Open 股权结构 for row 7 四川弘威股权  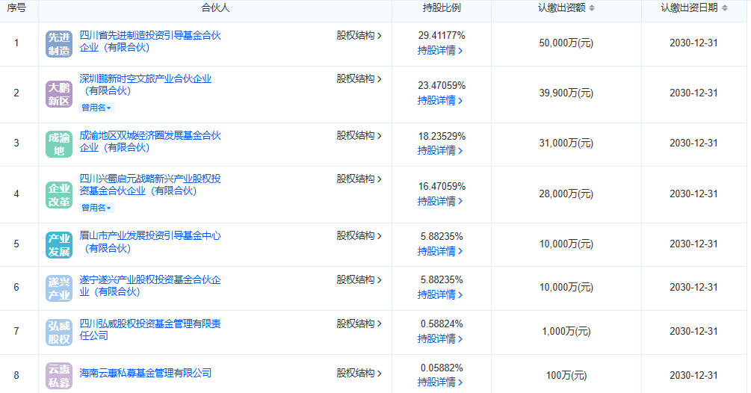tap(359, 324)
